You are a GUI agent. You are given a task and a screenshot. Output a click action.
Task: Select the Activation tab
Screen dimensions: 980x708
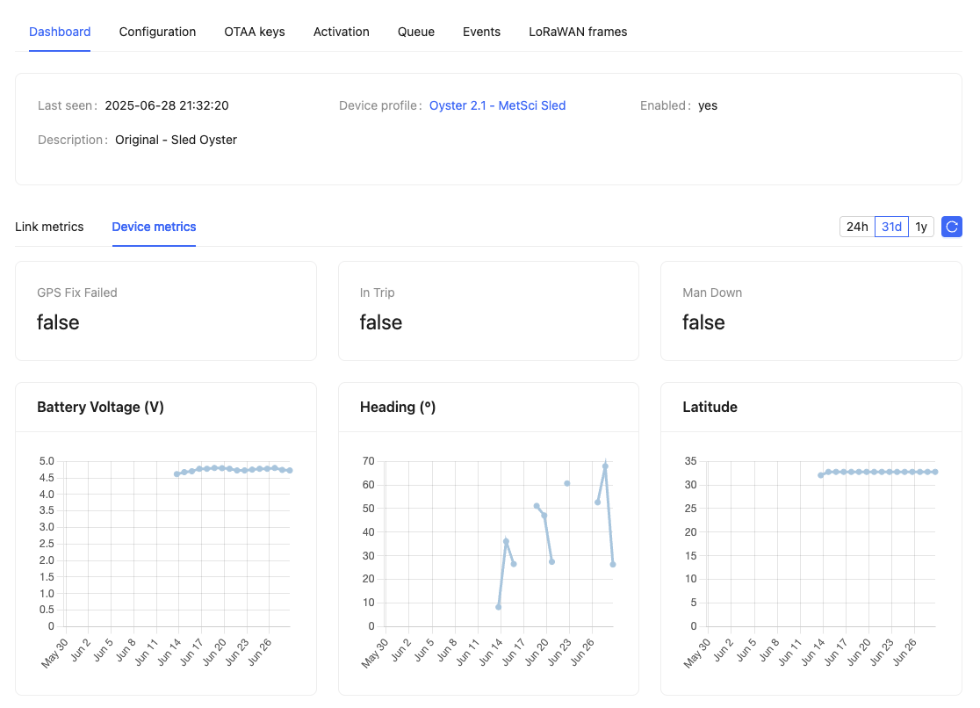[x=341, y=32]
